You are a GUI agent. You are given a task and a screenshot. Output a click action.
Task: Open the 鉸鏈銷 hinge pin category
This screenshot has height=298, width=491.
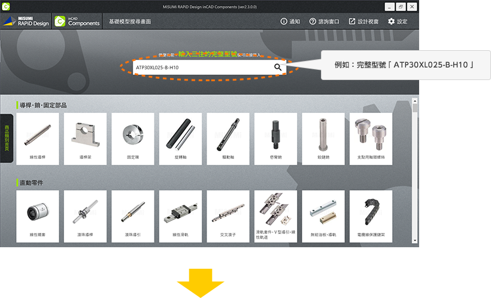[x=323, y=139]
